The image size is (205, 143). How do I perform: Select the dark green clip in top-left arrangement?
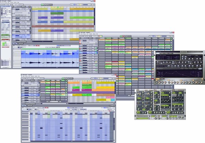[x=57, y=13]
